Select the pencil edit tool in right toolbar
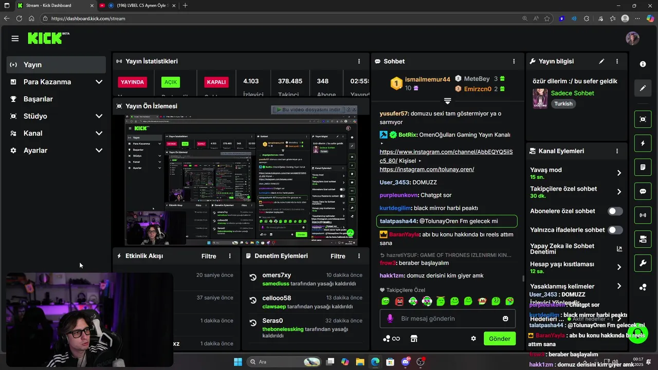Viewport: 658px width, 370px height. 643,88
